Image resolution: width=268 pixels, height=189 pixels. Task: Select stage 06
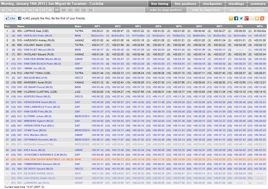point(37,10)
